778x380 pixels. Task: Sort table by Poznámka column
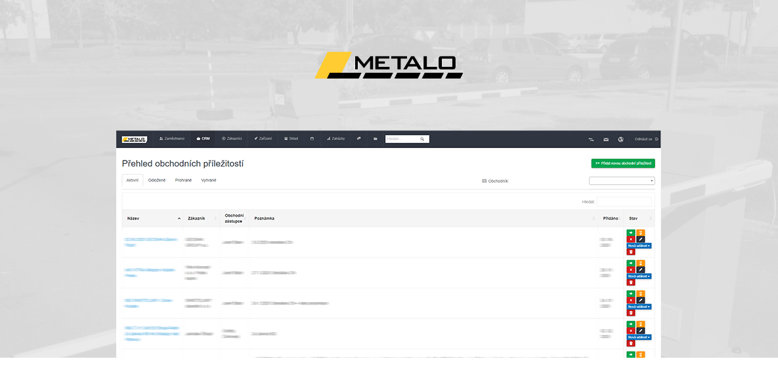tap(423, 218)
